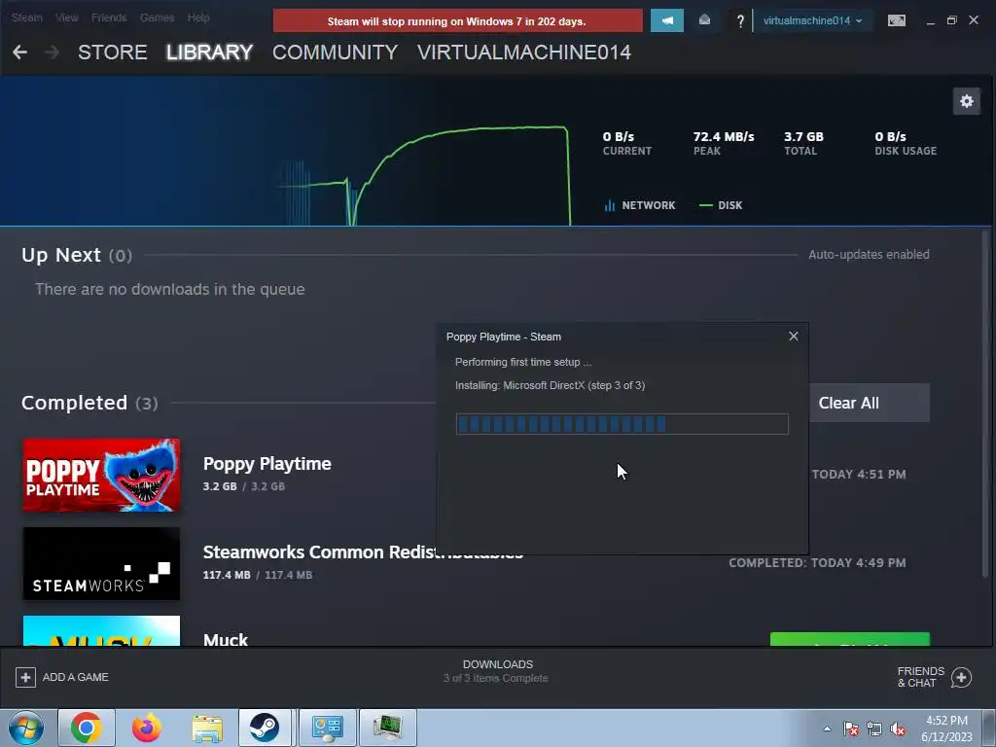Screen dimensions: 996x747
Task: Open the Games menu
Action: coord(157,18)
